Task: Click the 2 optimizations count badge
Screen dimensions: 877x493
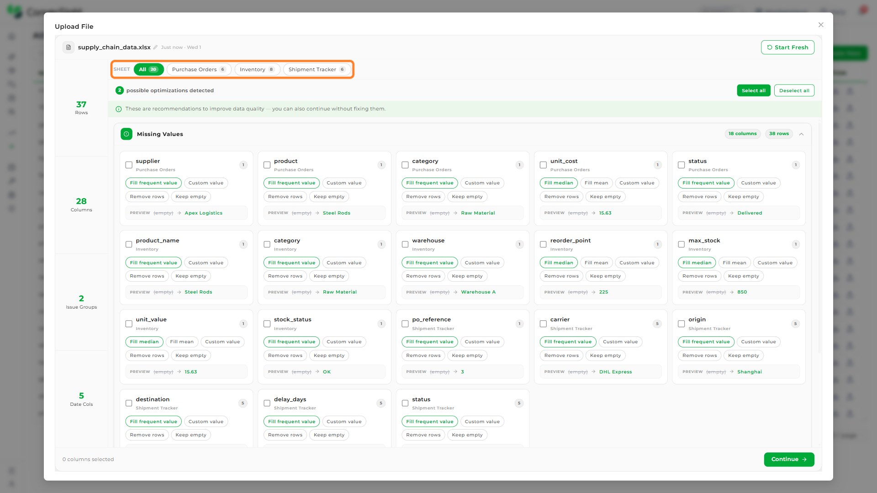Action: tap(120, 91)
